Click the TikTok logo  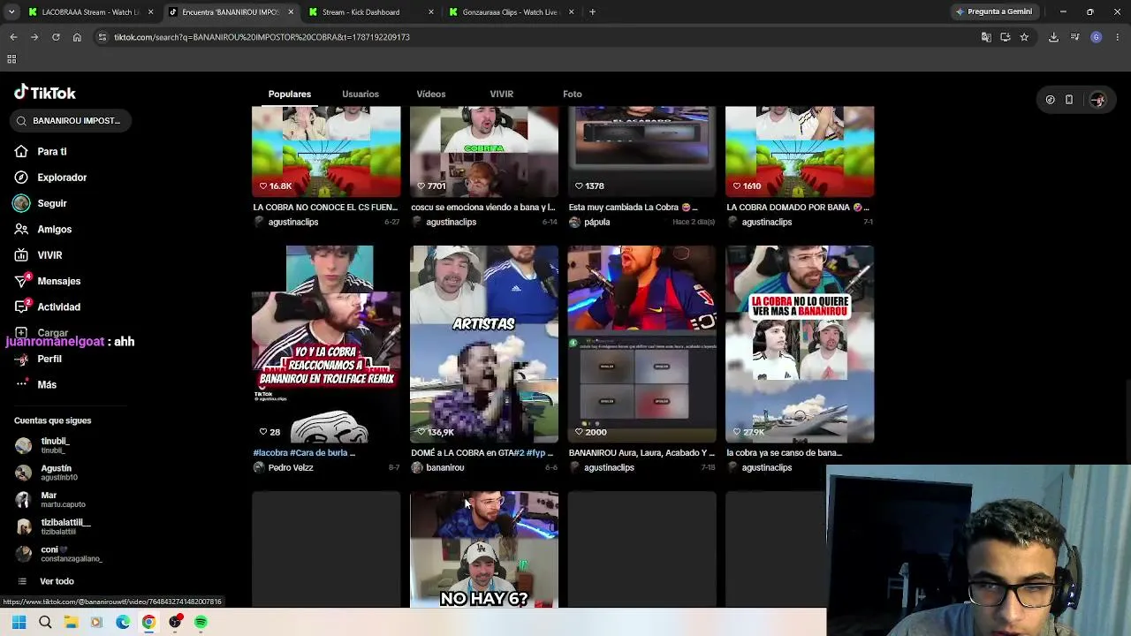coord(44,93)
